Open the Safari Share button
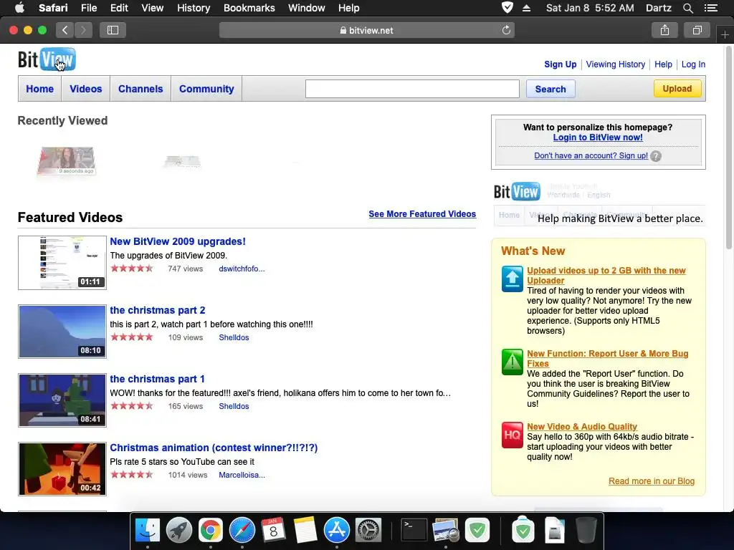 664,30
